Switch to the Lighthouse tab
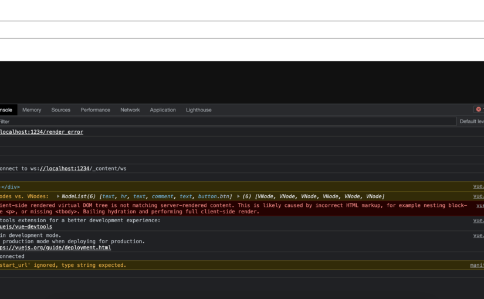484x299 pixels. 198,110
